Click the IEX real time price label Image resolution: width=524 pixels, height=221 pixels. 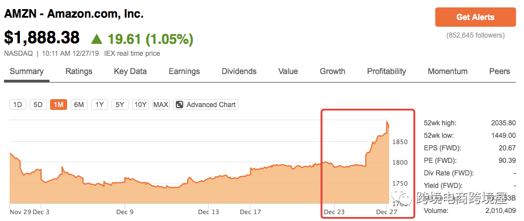click(x=132, y=54)
